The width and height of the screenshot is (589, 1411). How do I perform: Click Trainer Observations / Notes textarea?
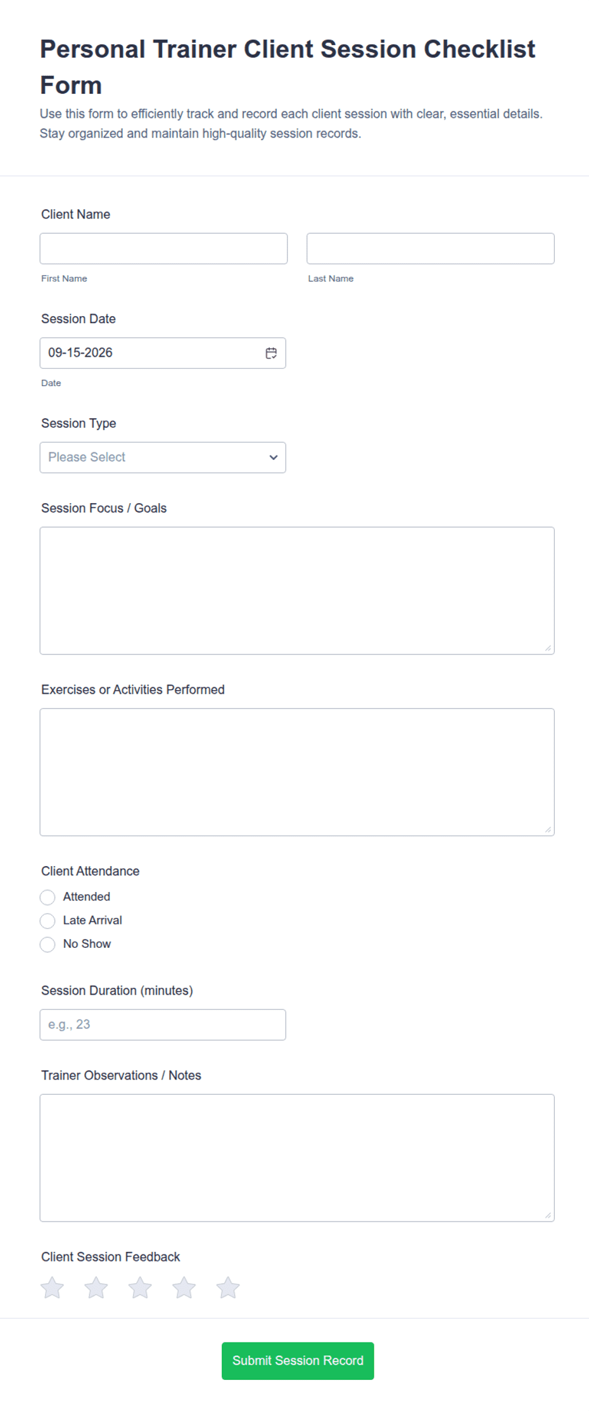tap(297, 1158)
